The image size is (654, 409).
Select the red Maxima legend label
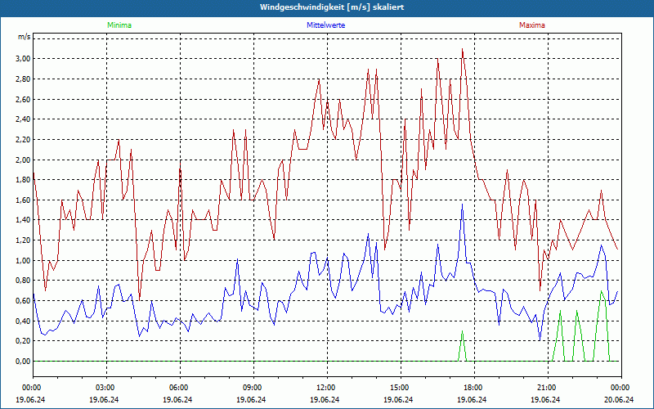coord(532,25)
